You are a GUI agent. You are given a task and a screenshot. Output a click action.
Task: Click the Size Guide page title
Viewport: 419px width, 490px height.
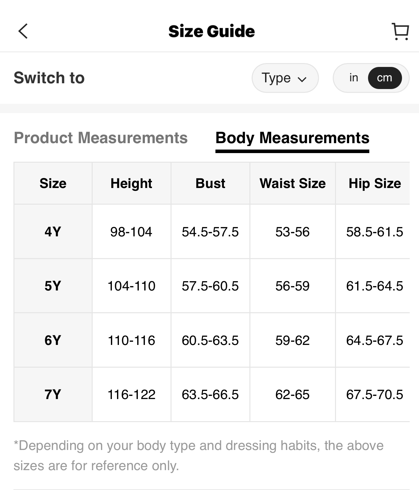tap(212, 31)
